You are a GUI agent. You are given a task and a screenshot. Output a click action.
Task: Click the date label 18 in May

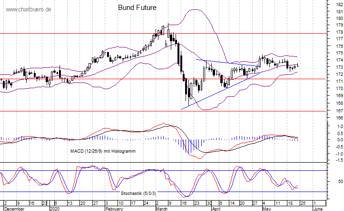(x=290, y=203)
